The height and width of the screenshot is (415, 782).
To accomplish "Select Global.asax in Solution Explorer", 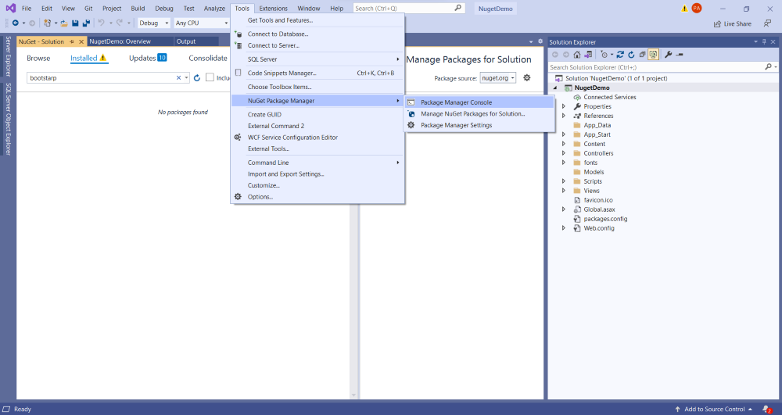I will pyautogui.click(x=599, y=209).
